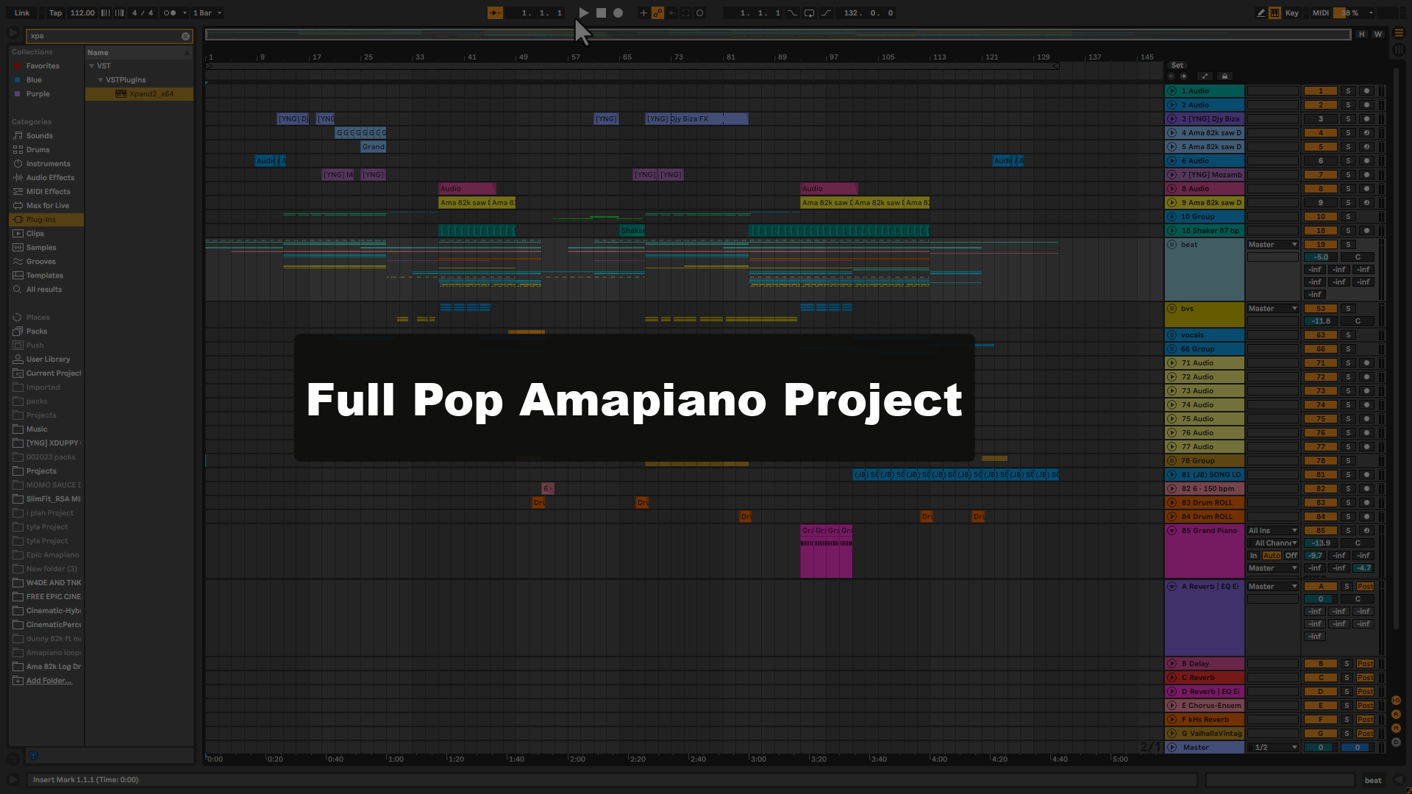Select the Xpand2_x64 plugin in browser results
The width and height of the screenshot is (1412, 794).
coord(151,93)
